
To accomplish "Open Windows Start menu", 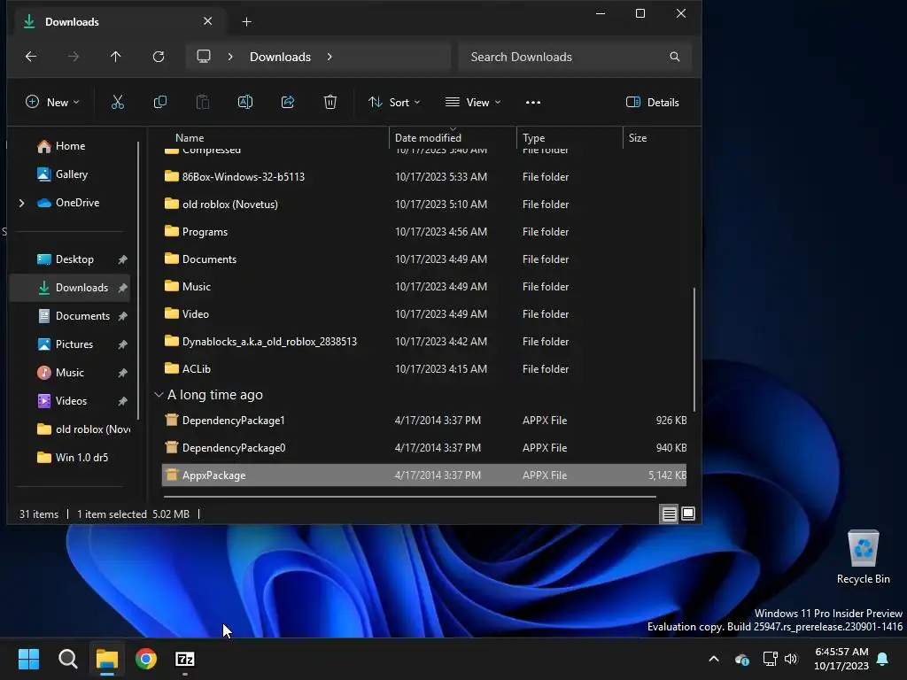I will [28, 659].
